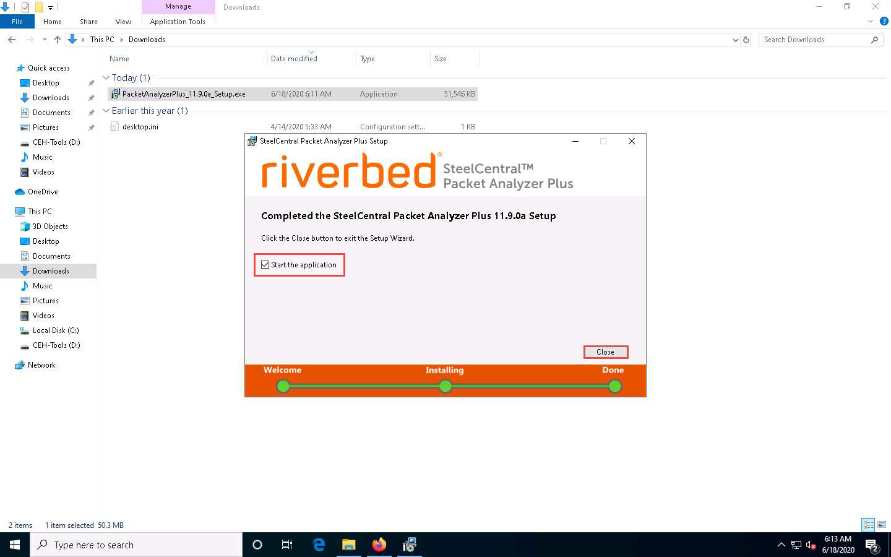The width and height of the screenshot is (891, 557).
Task: Open the File ribbon tab
Action: [x=17, y=22]
